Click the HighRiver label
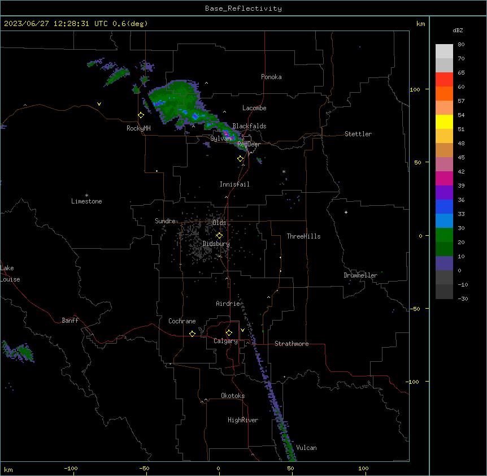This screenshot has height=476, width=487. click(x=243, y=420)
